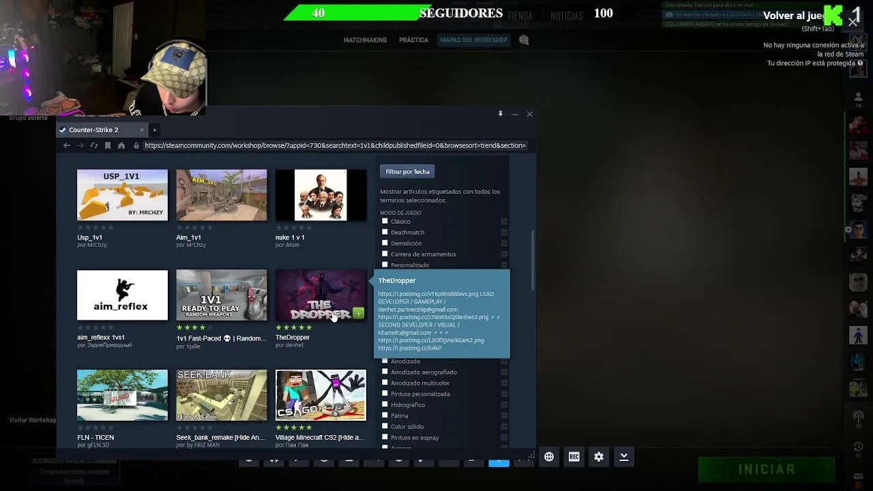The width and height of the screenshot is (873, 491).
Task: Click the web browser globe icon in toolbar
Action: pyautogui.click(x=549, y=457)
